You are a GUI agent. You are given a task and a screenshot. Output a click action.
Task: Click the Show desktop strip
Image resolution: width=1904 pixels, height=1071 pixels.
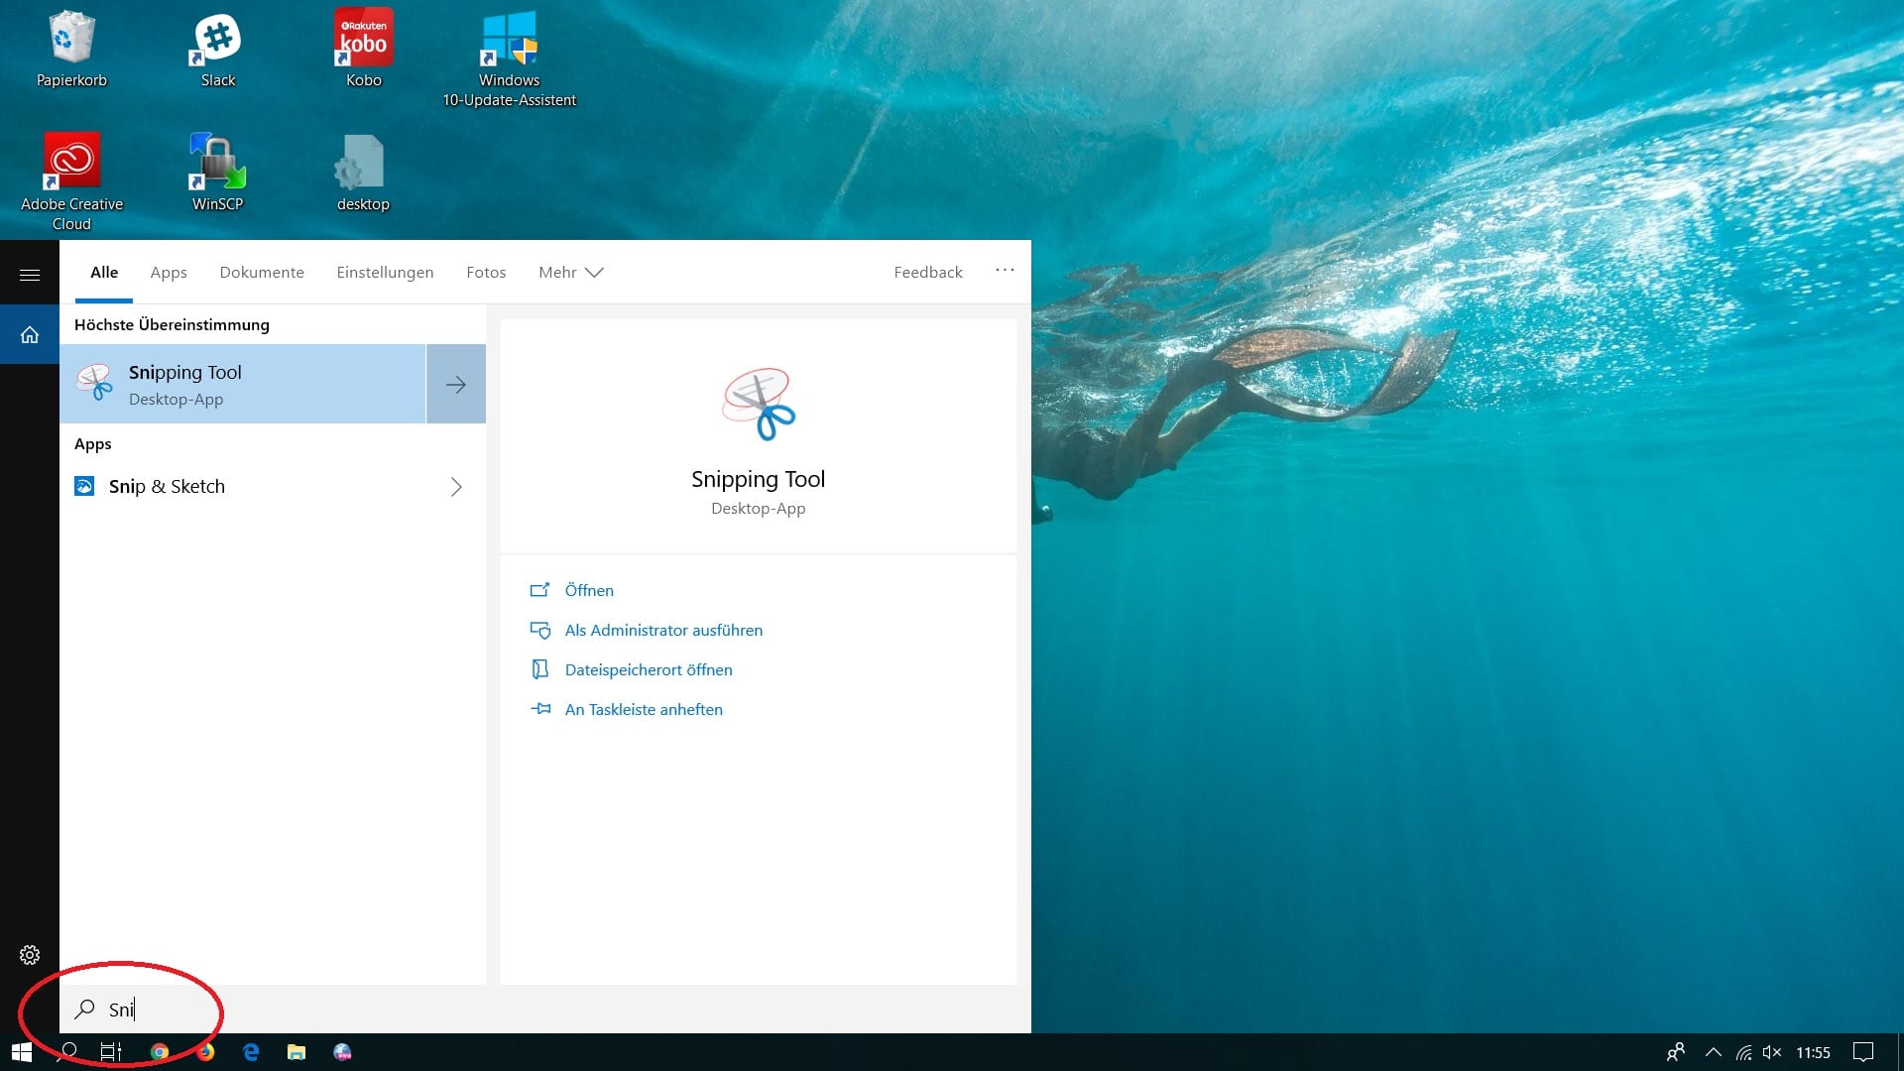click(x=1900, y=1052)
